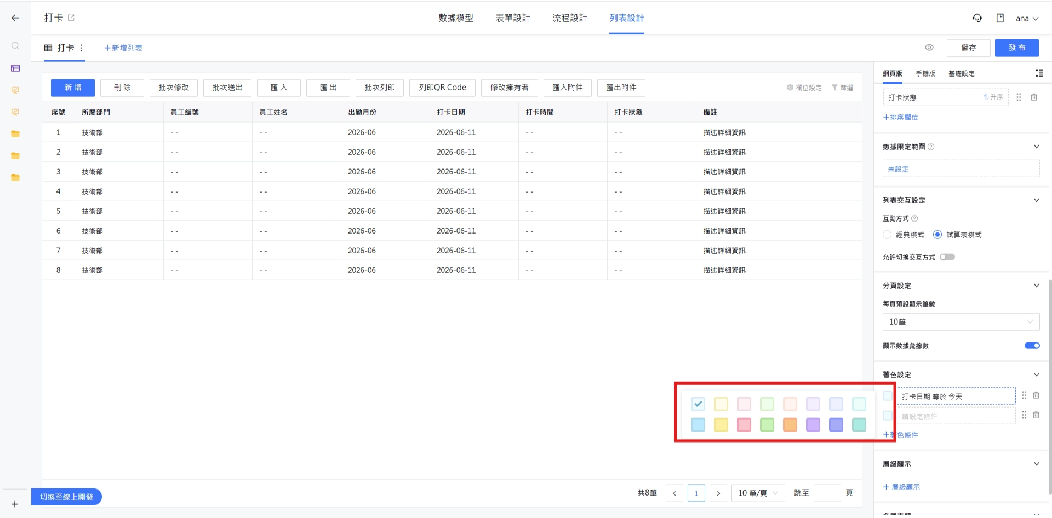Viewport: 1052px width, 518px height.
Task: Toggle 升序 sort order on 打卡狀態
Action: point(993,97)
